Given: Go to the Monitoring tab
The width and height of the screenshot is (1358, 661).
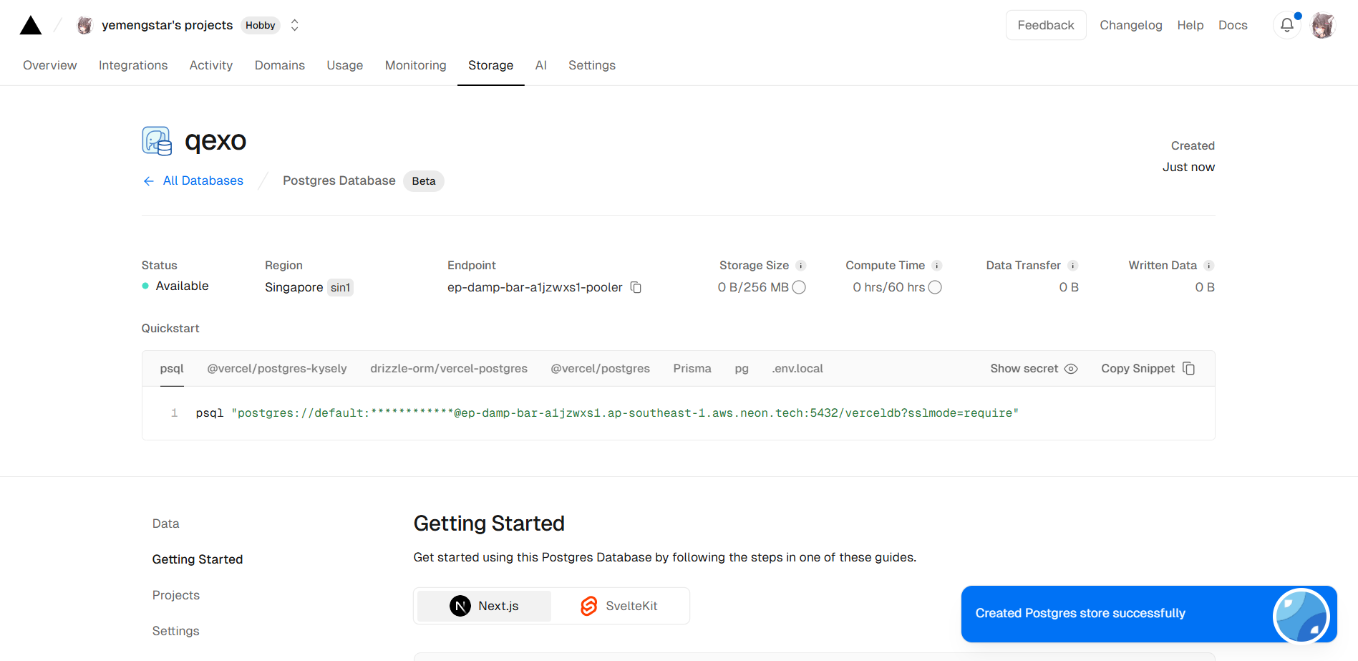Looking at the screenshot, I should coord(415,65).
